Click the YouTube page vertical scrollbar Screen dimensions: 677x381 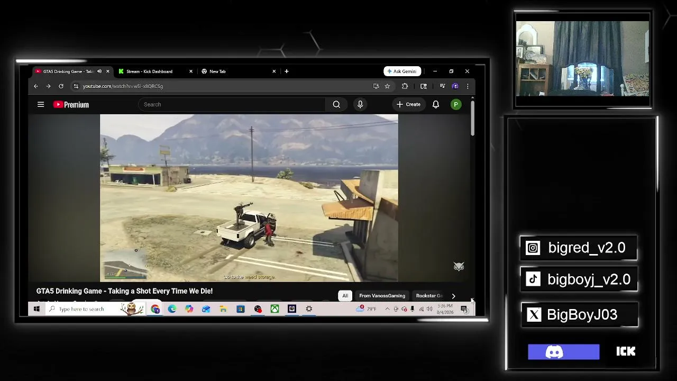click(472, 117)
